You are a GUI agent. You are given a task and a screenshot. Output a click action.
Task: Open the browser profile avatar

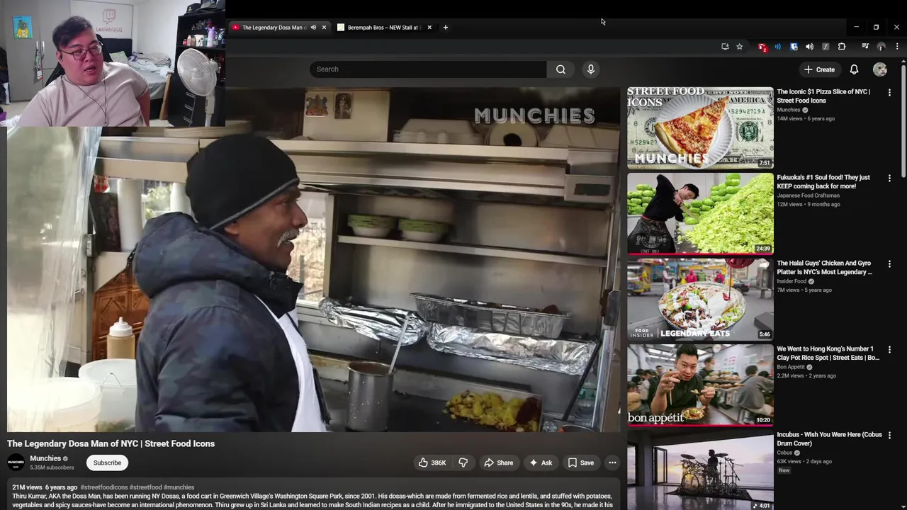click(881, 47)
